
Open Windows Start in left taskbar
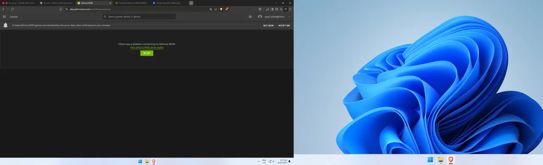tap(140, 161)
